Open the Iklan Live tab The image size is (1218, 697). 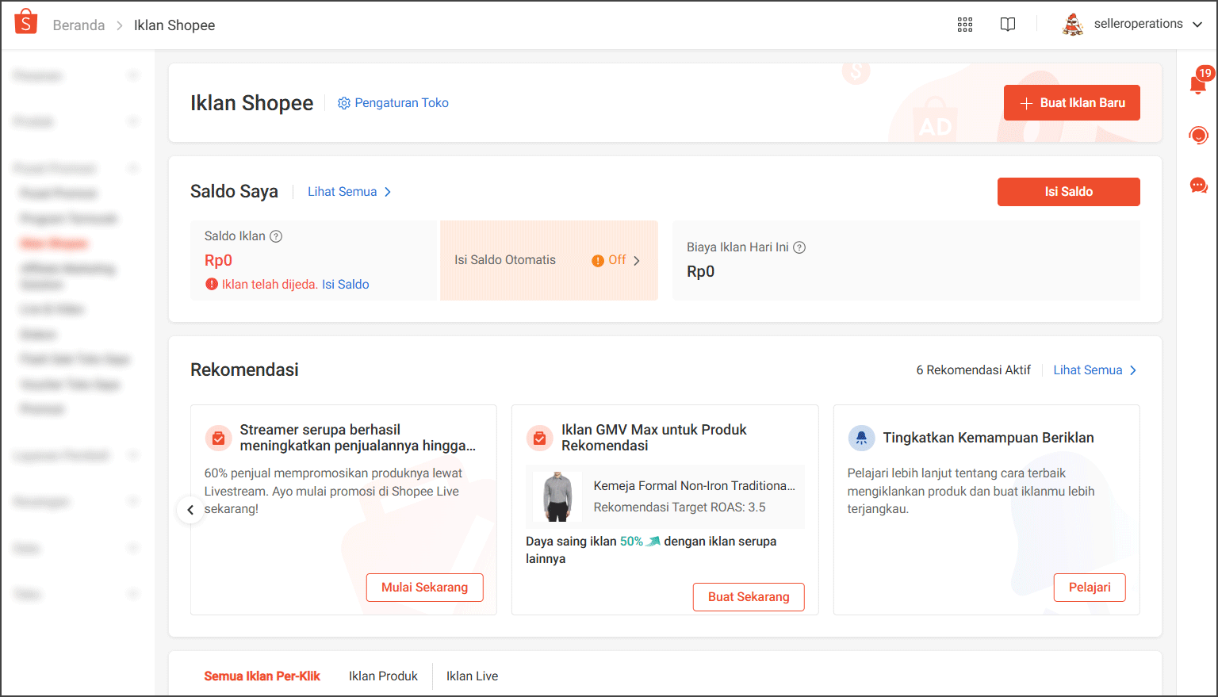coord(472,676)
